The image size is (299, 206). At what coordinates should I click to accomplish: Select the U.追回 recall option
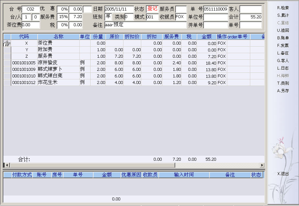(283, 31)
